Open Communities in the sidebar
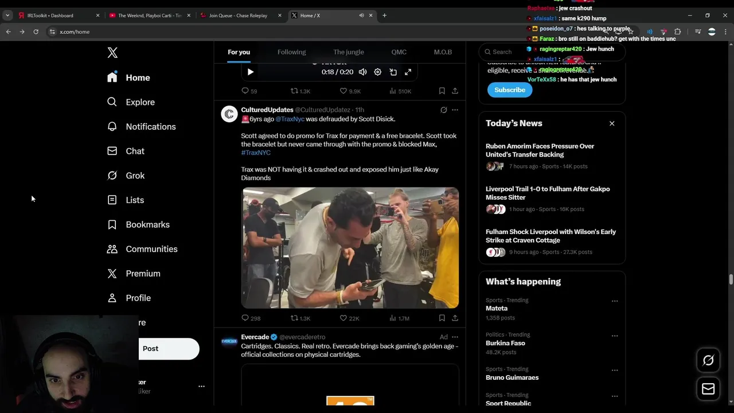 click(x=142, y=249)
